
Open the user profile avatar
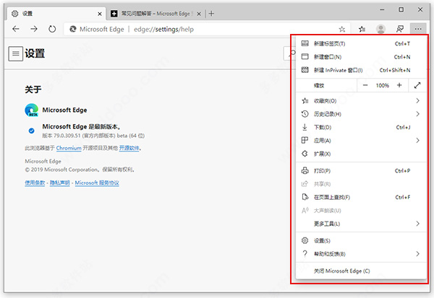(x=381, y=29)
